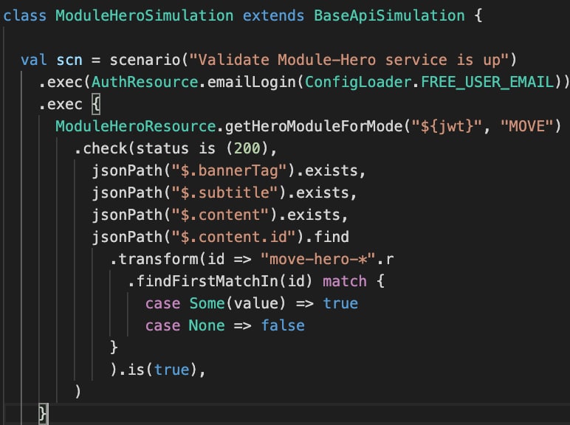Click the highlighted closing brace on the last line

click(43, 414)
